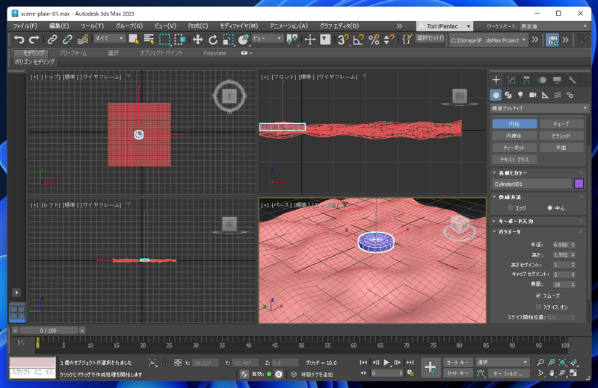Viewport: 598px width, 388px height.
Task: Click the セット キー button
Action: point(457,373)
